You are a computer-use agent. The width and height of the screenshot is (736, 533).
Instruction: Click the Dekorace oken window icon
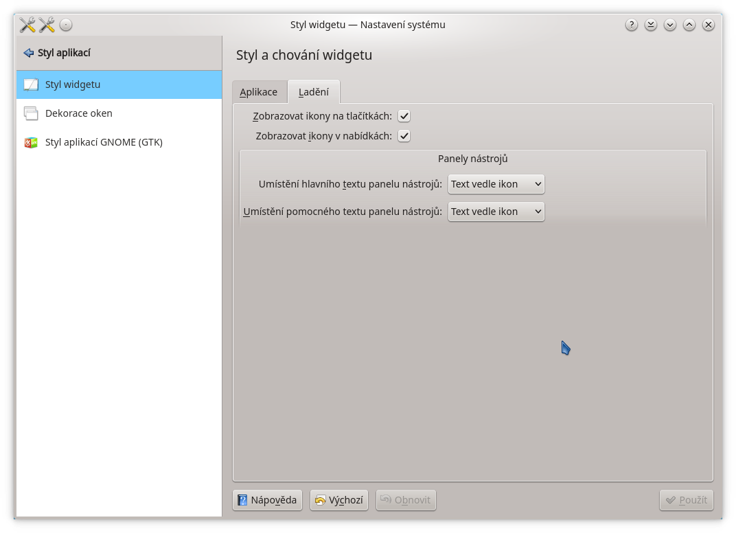31,113
